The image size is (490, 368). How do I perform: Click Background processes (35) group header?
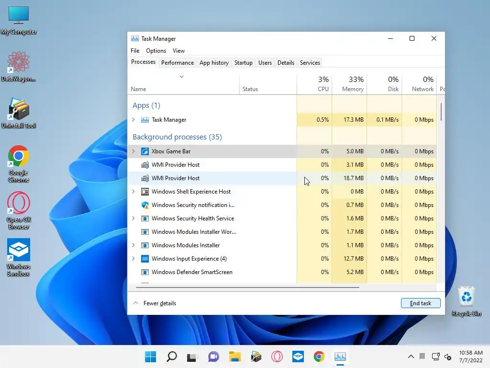(x=177, y=137)
